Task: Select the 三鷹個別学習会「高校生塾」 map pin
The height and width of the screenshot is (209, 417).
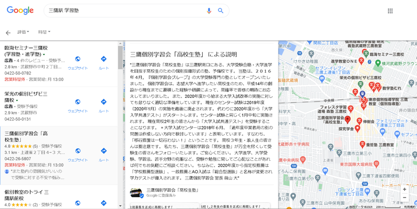Action: point(347,120)
